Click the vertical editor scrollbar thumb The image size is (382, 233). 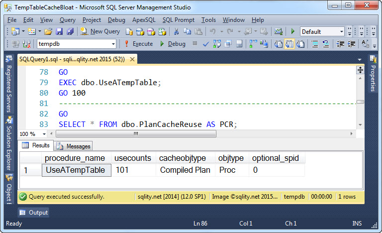(x=360, y=102)
